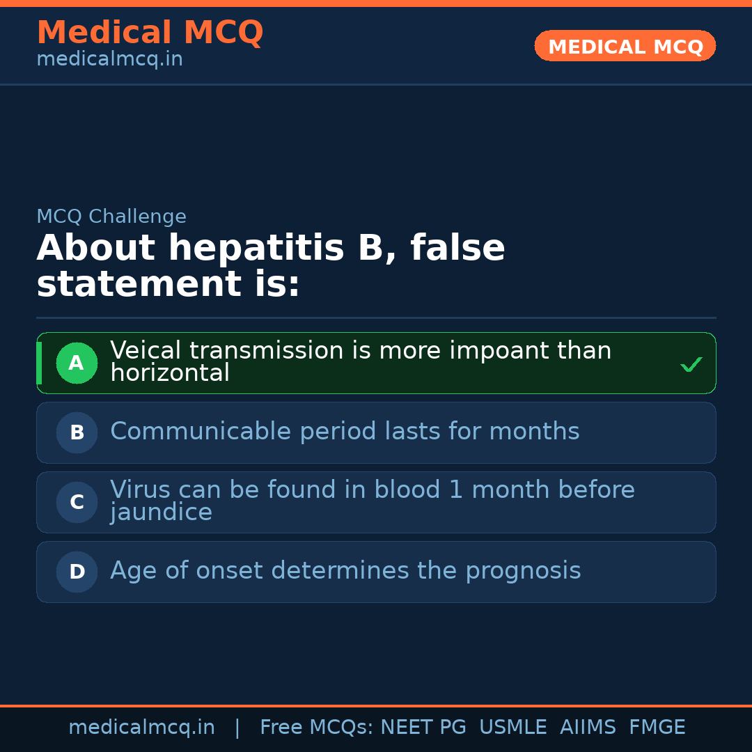Click the orange MEDICAL MCQ badge
The height and width of the screenshot is (752, 752).
coord(625,46)
